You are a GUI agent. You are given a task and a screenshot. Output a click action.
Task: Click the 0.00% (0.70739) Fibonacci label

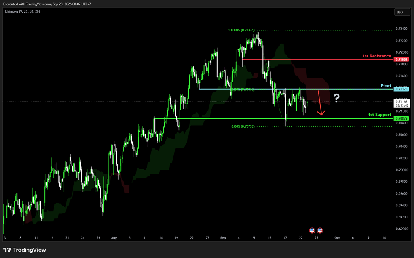click(x=243, y=126)
